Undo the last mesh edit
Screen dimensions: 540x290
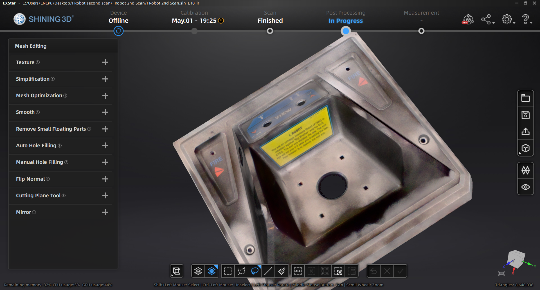373,271
